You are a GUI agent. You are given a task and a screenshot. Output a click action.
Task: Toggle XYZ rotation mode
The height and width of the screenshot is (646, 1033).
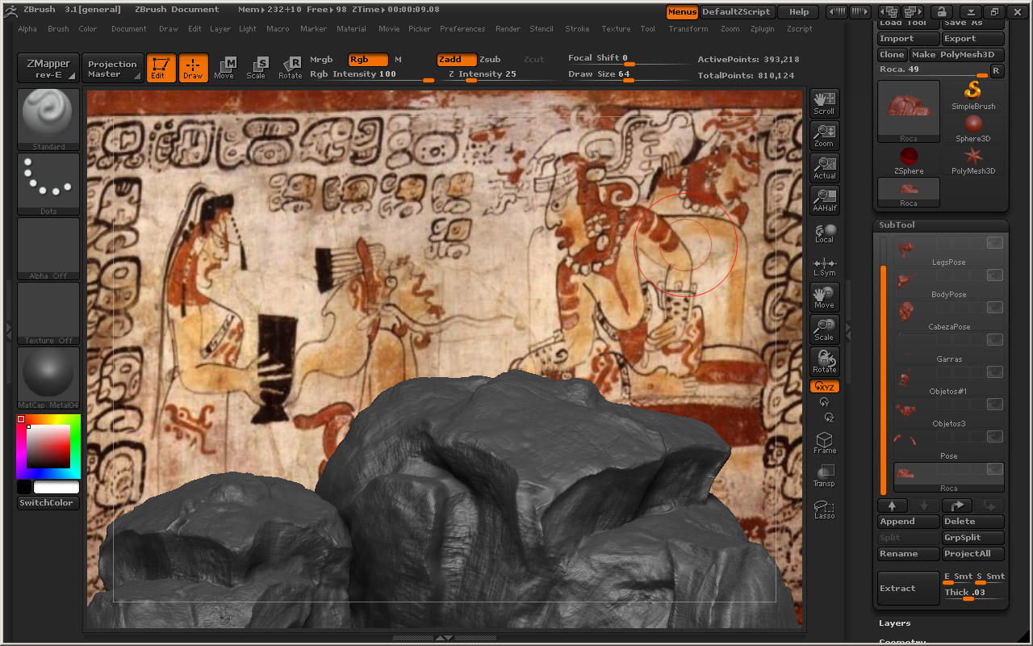(x=824, y=387)
